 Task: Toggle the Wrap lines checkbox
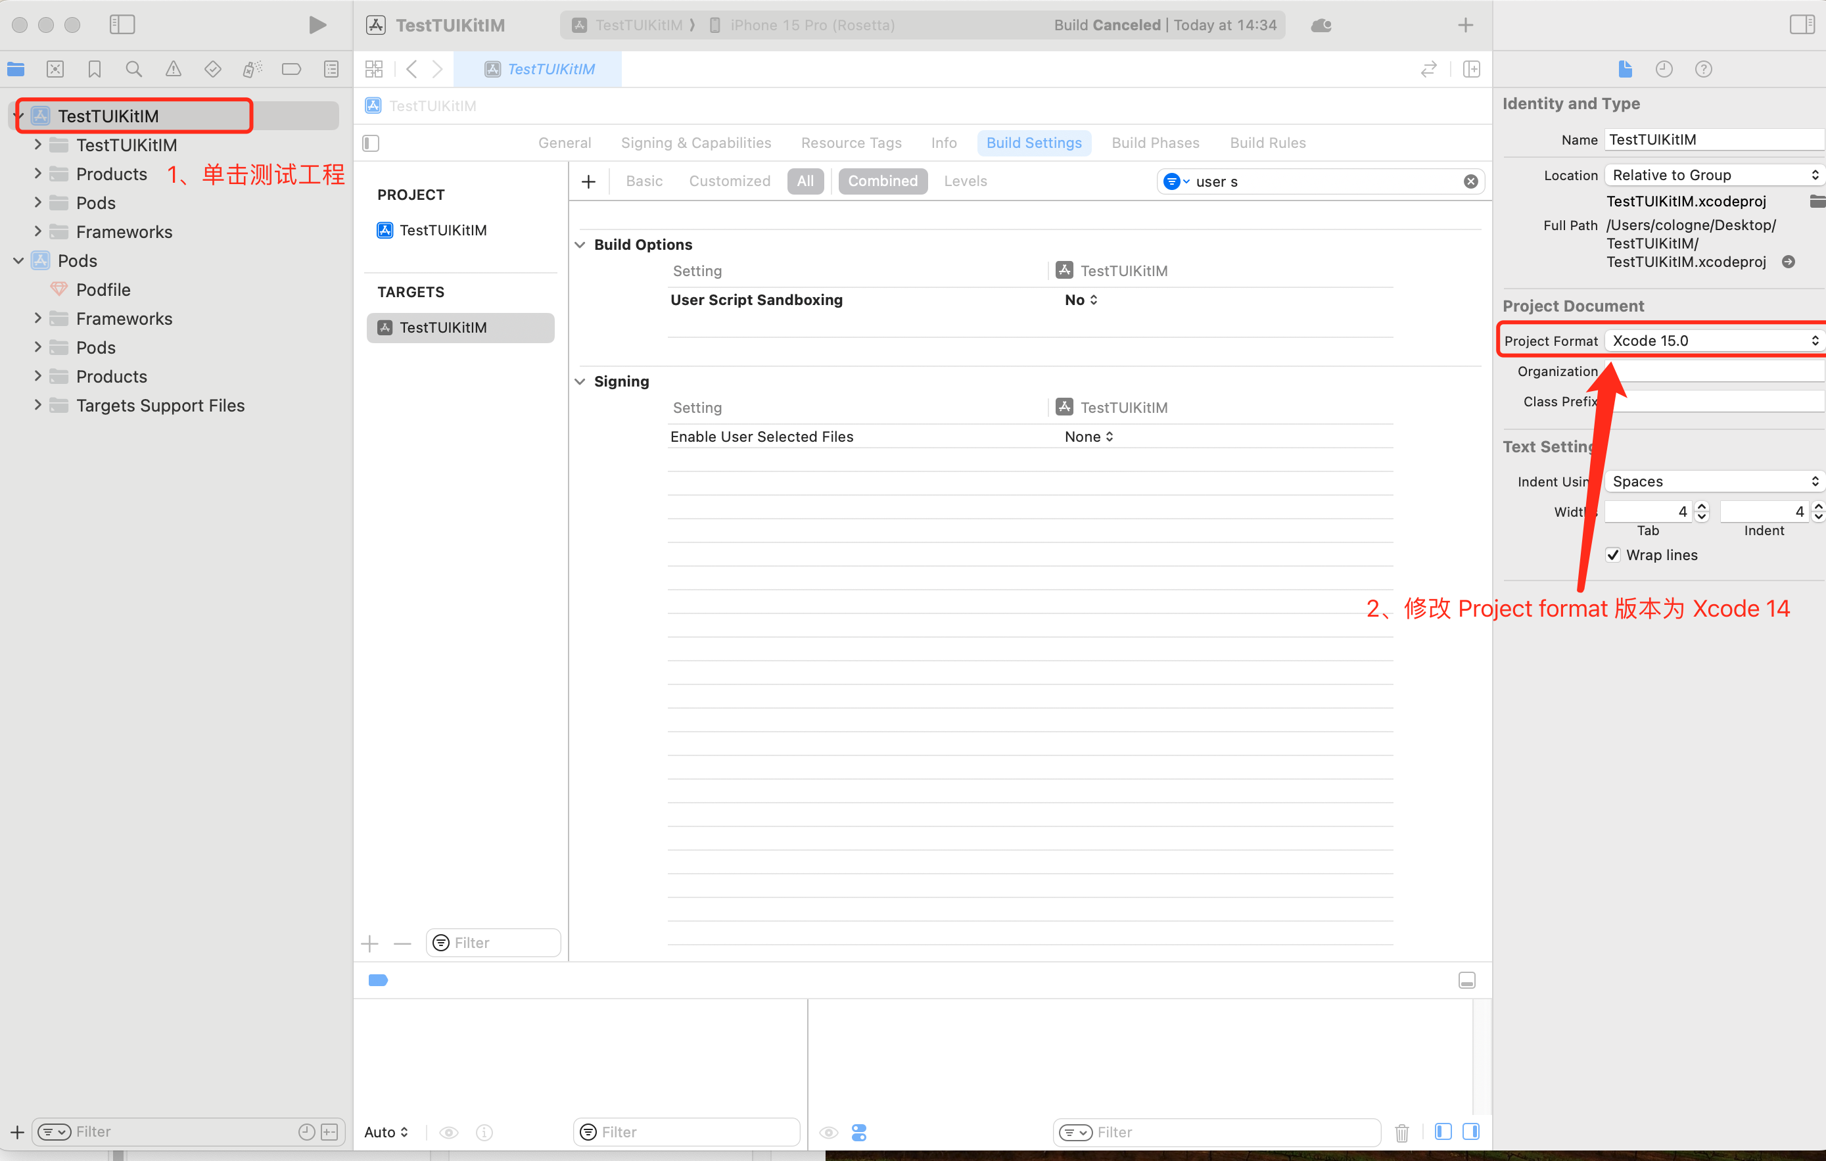click(1613, 555)
